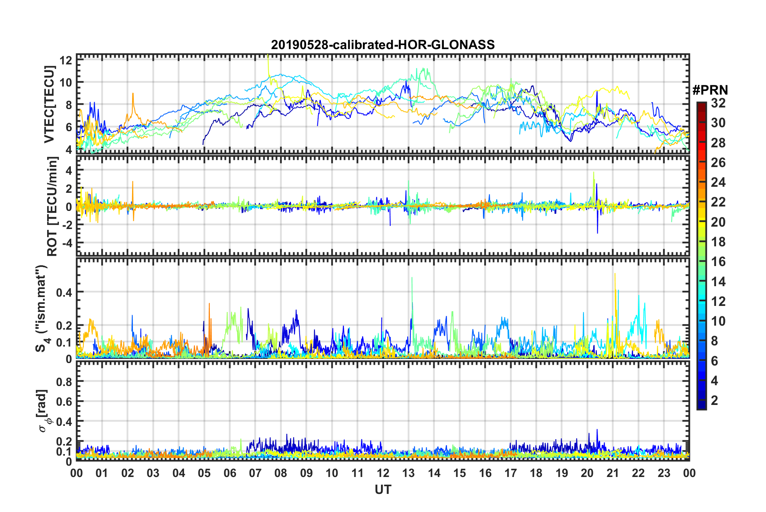Click the 0.4 tick on S4 axis
The image size is (766, 512).
click(x=64, y=292)
